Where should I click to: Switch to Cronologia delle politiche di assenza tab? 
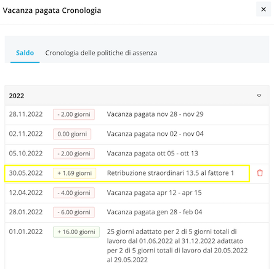101,53
